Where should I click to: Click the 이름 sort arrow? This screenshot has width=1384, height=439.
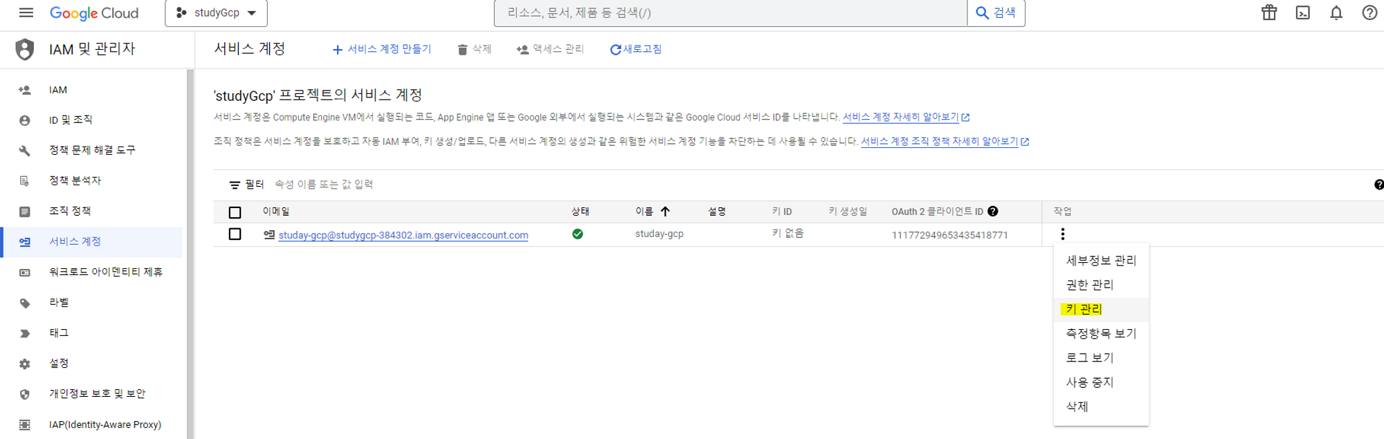(x=665, y=212)
